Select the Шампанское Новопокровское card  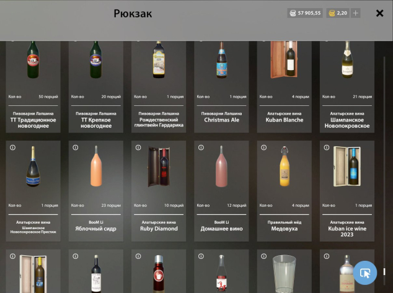347,87
